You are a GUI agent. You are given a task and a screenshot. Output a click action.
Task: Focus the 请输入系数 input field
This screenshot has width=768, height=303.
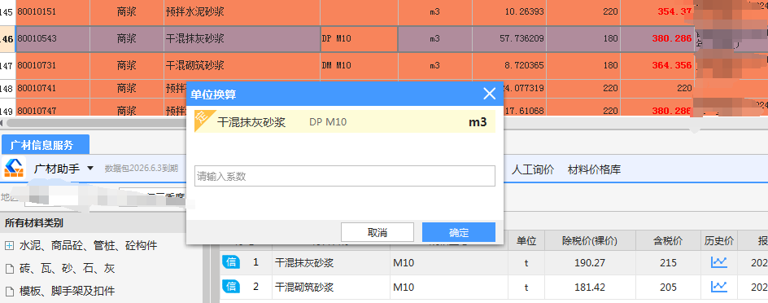click(x=345, y=176)
